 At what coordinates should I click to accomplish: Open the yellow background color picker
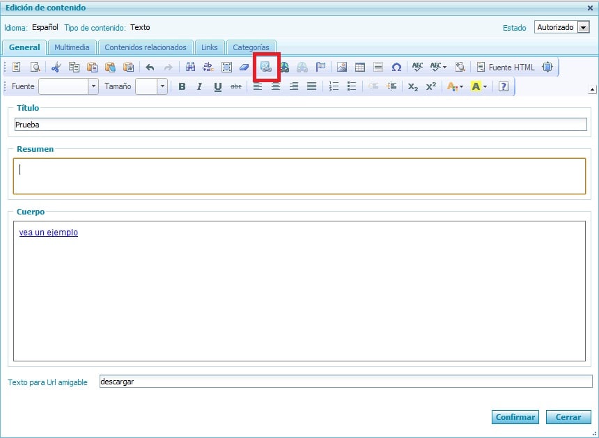(x=479, y=86)
